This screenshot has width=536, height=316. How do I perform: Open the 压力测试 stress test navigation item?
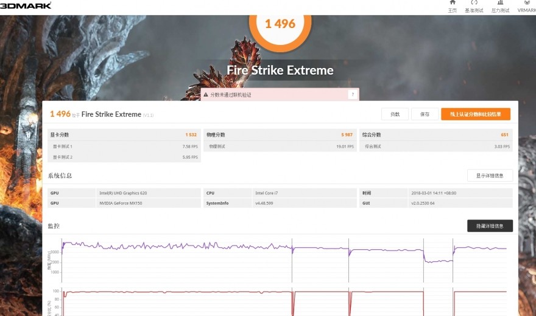(x=500, y=7)
